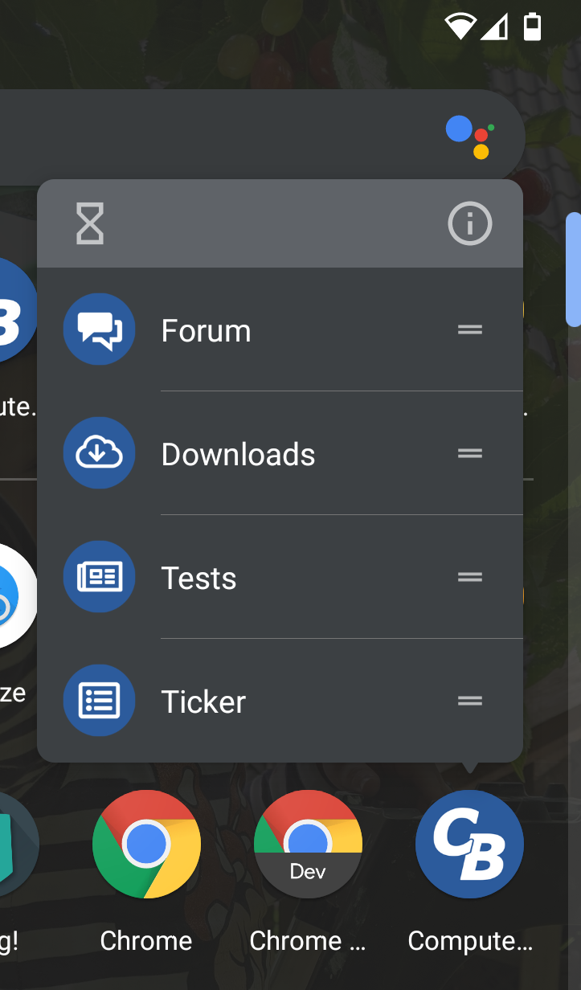The width and height of the screenshot is (581, 990).
Task: Launch the ComputerBase CB app icon
Action: (x=470, y=844)
